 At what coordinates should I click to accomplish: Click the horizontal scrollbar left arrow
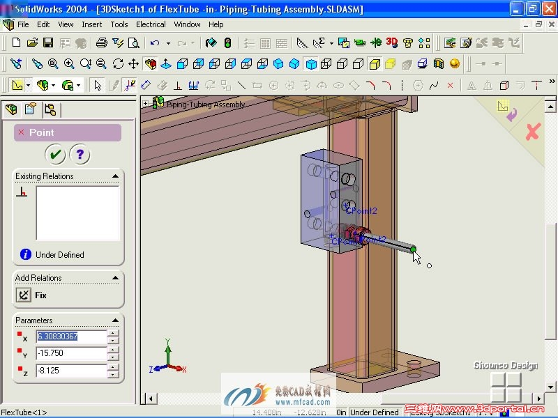[151, 398]
